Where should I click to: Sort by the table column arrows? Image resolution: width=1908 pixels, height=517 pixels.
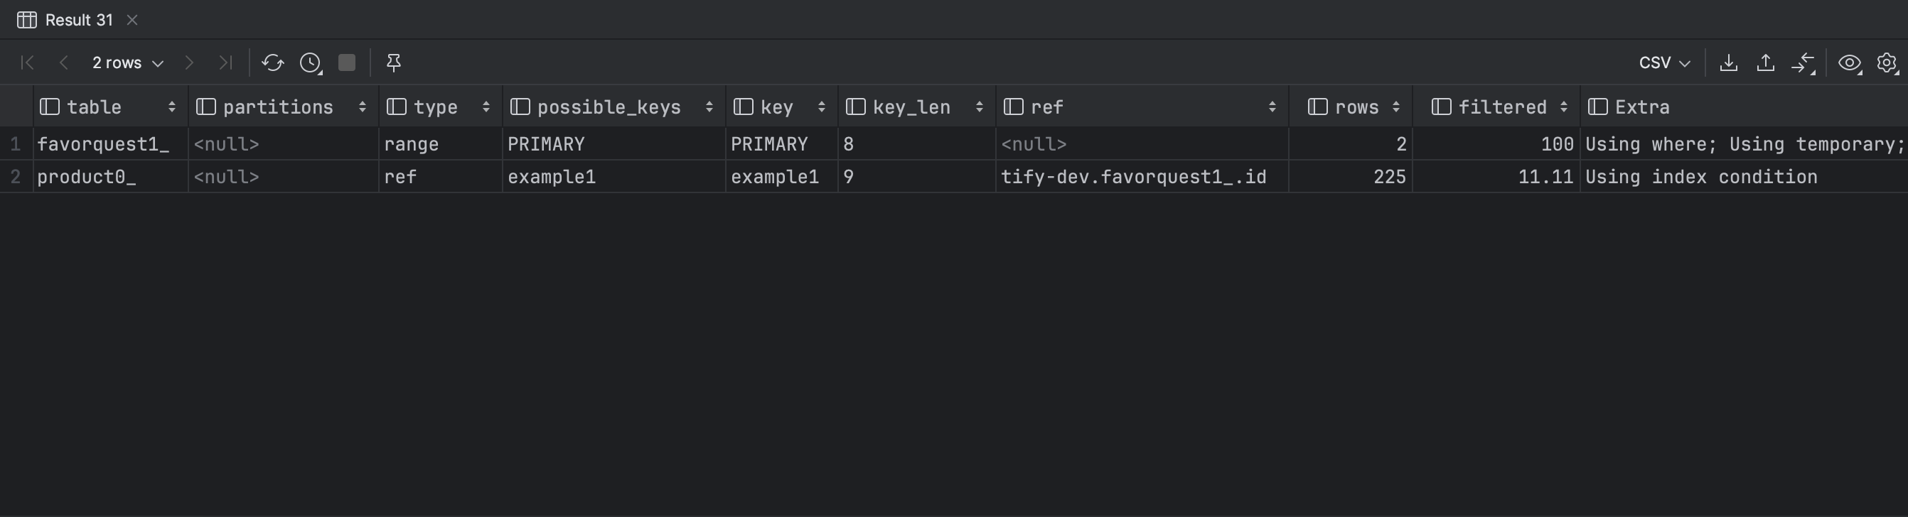pos(172,107)
